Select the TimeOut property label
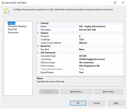The width and height of the screenshot is (127, 109). point(45,36)
